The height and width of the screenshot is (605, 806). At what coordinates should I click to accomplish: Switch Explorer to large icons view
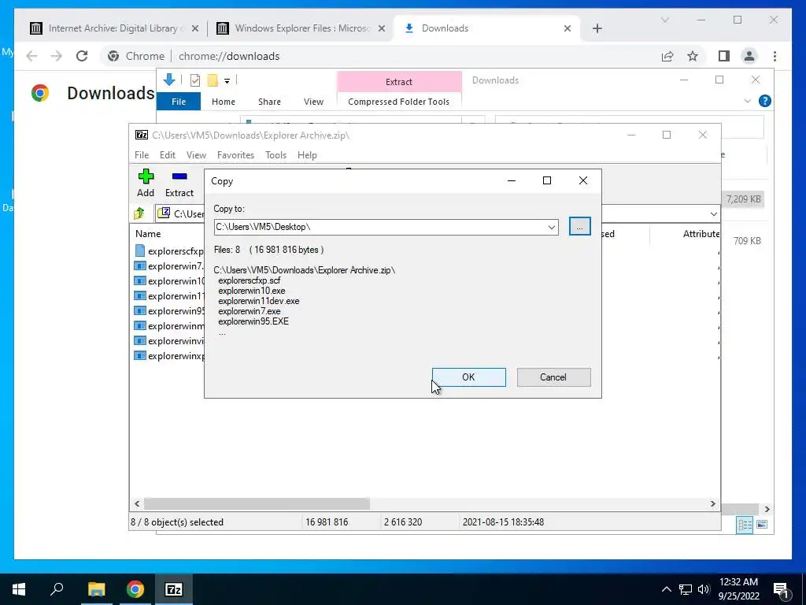[762, 525]
